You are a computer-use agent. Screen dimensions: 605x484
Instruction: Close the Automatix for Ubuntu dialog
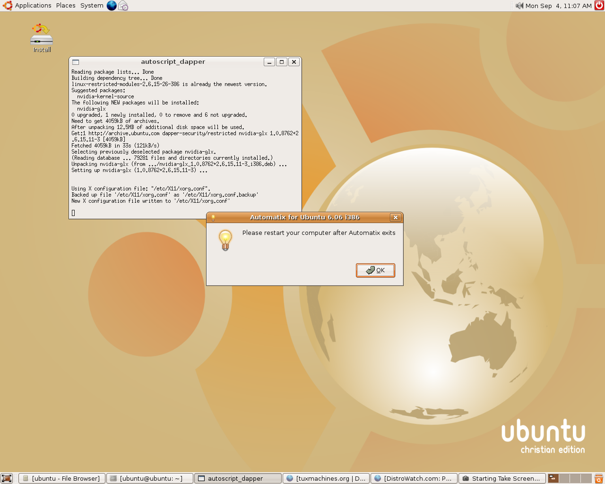[x=396, y=217]
